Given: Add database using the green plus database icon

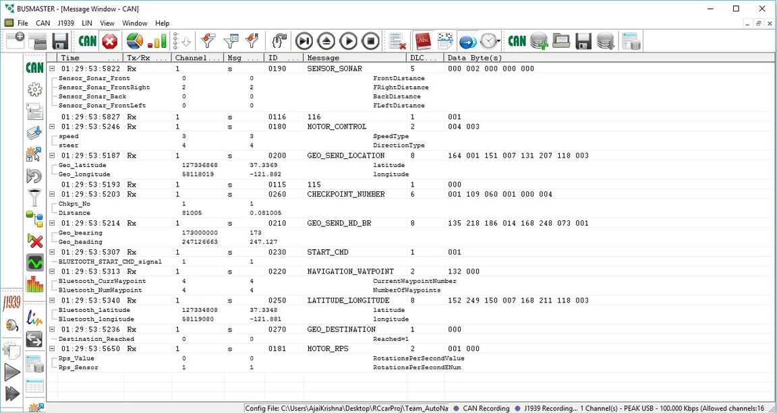Looking at the screenshot, I should 539,40.
